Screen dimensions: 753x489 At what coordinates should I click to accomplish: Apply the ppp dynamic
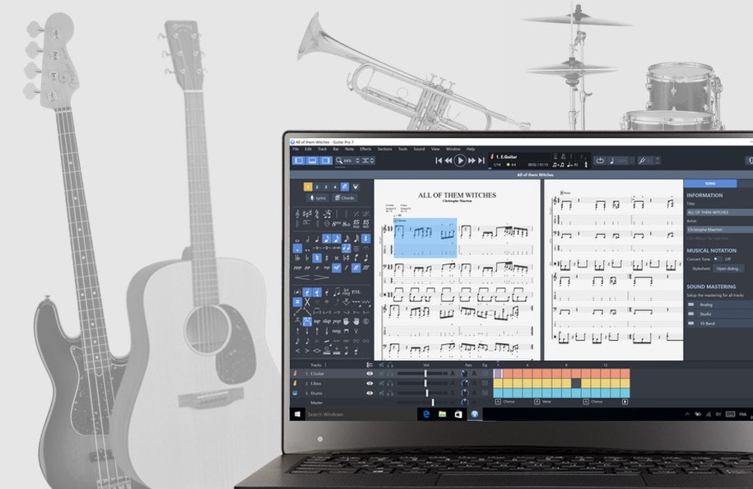click(x=297, y=268)
